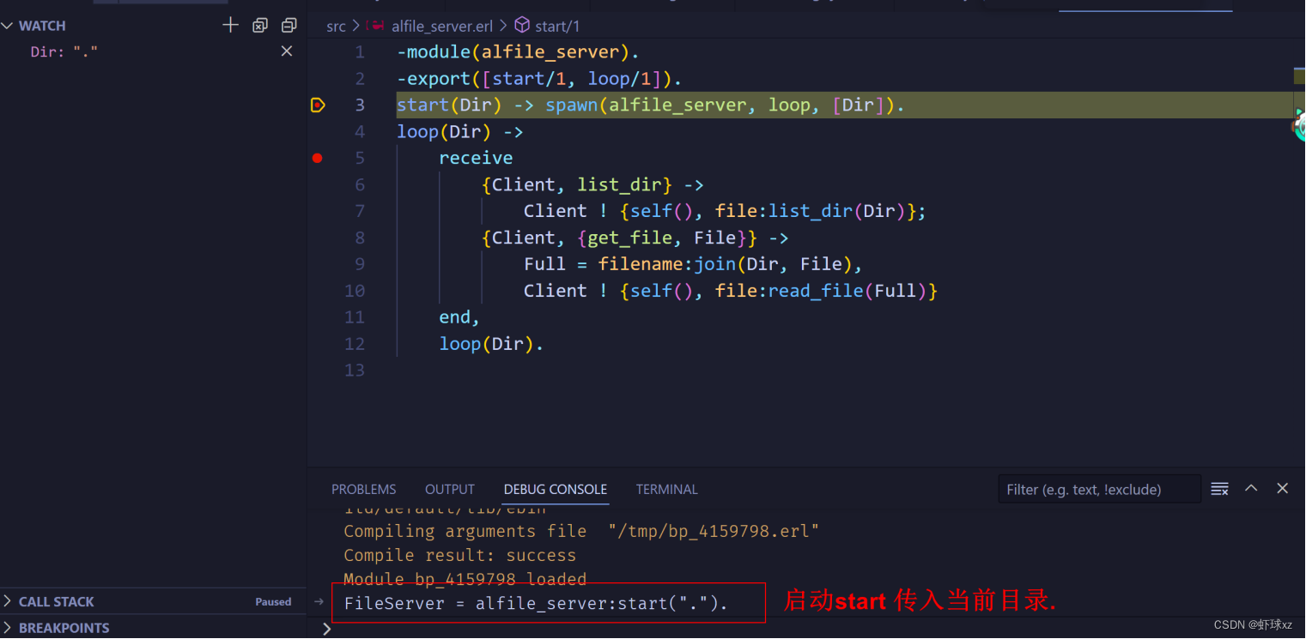Maximize the panel with the chevron-up icon
The height and width of the screenshot is (639, 1306).
pos(1251,488)
